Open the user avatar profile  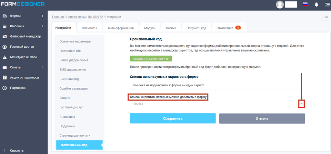tap(280, 4)
